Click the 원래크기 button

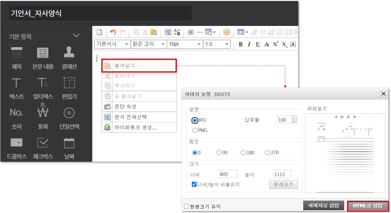click(283, 185)
